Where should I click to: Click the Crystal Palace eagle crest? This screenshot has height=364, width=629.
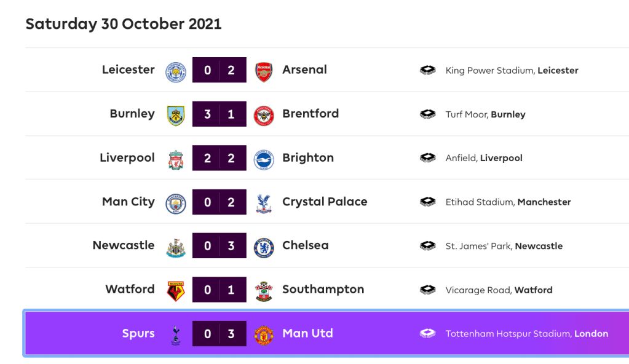point(263,202)
